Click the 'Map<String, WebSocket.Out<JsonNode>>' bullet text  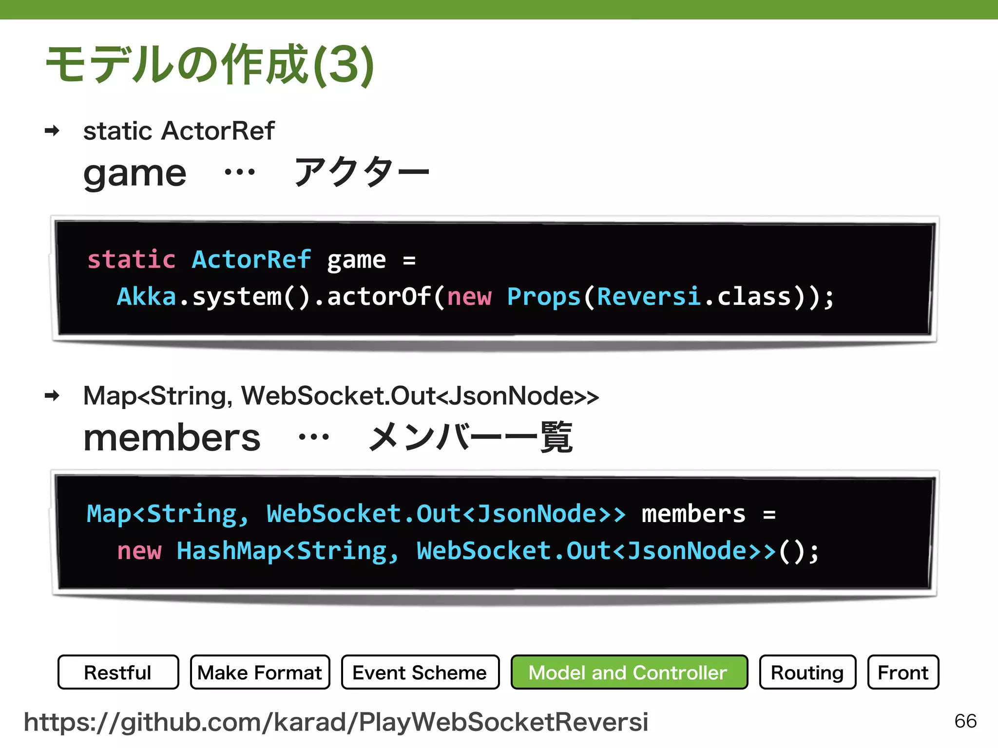(341, 395)
